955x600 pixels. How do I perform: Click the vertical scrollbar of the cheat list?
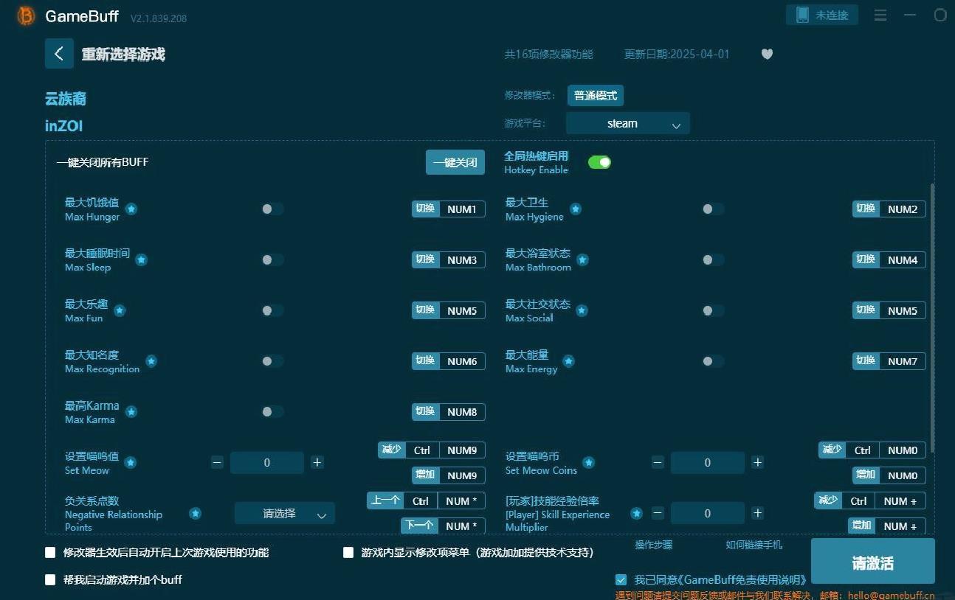tap(932, 317)
